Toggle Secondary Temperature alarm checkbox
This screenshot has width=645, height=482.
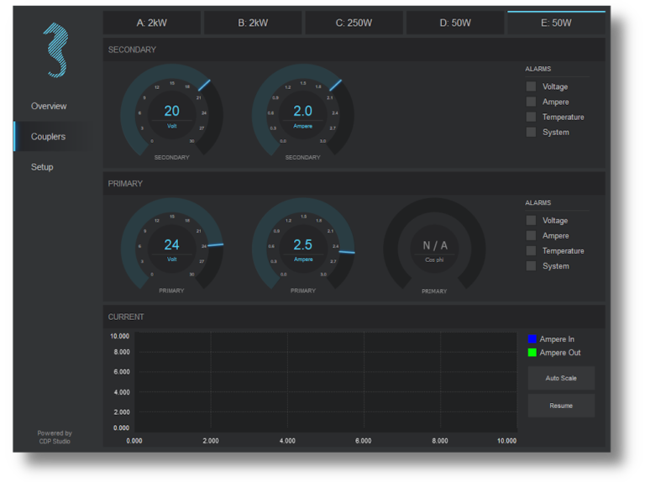(531, 117)
